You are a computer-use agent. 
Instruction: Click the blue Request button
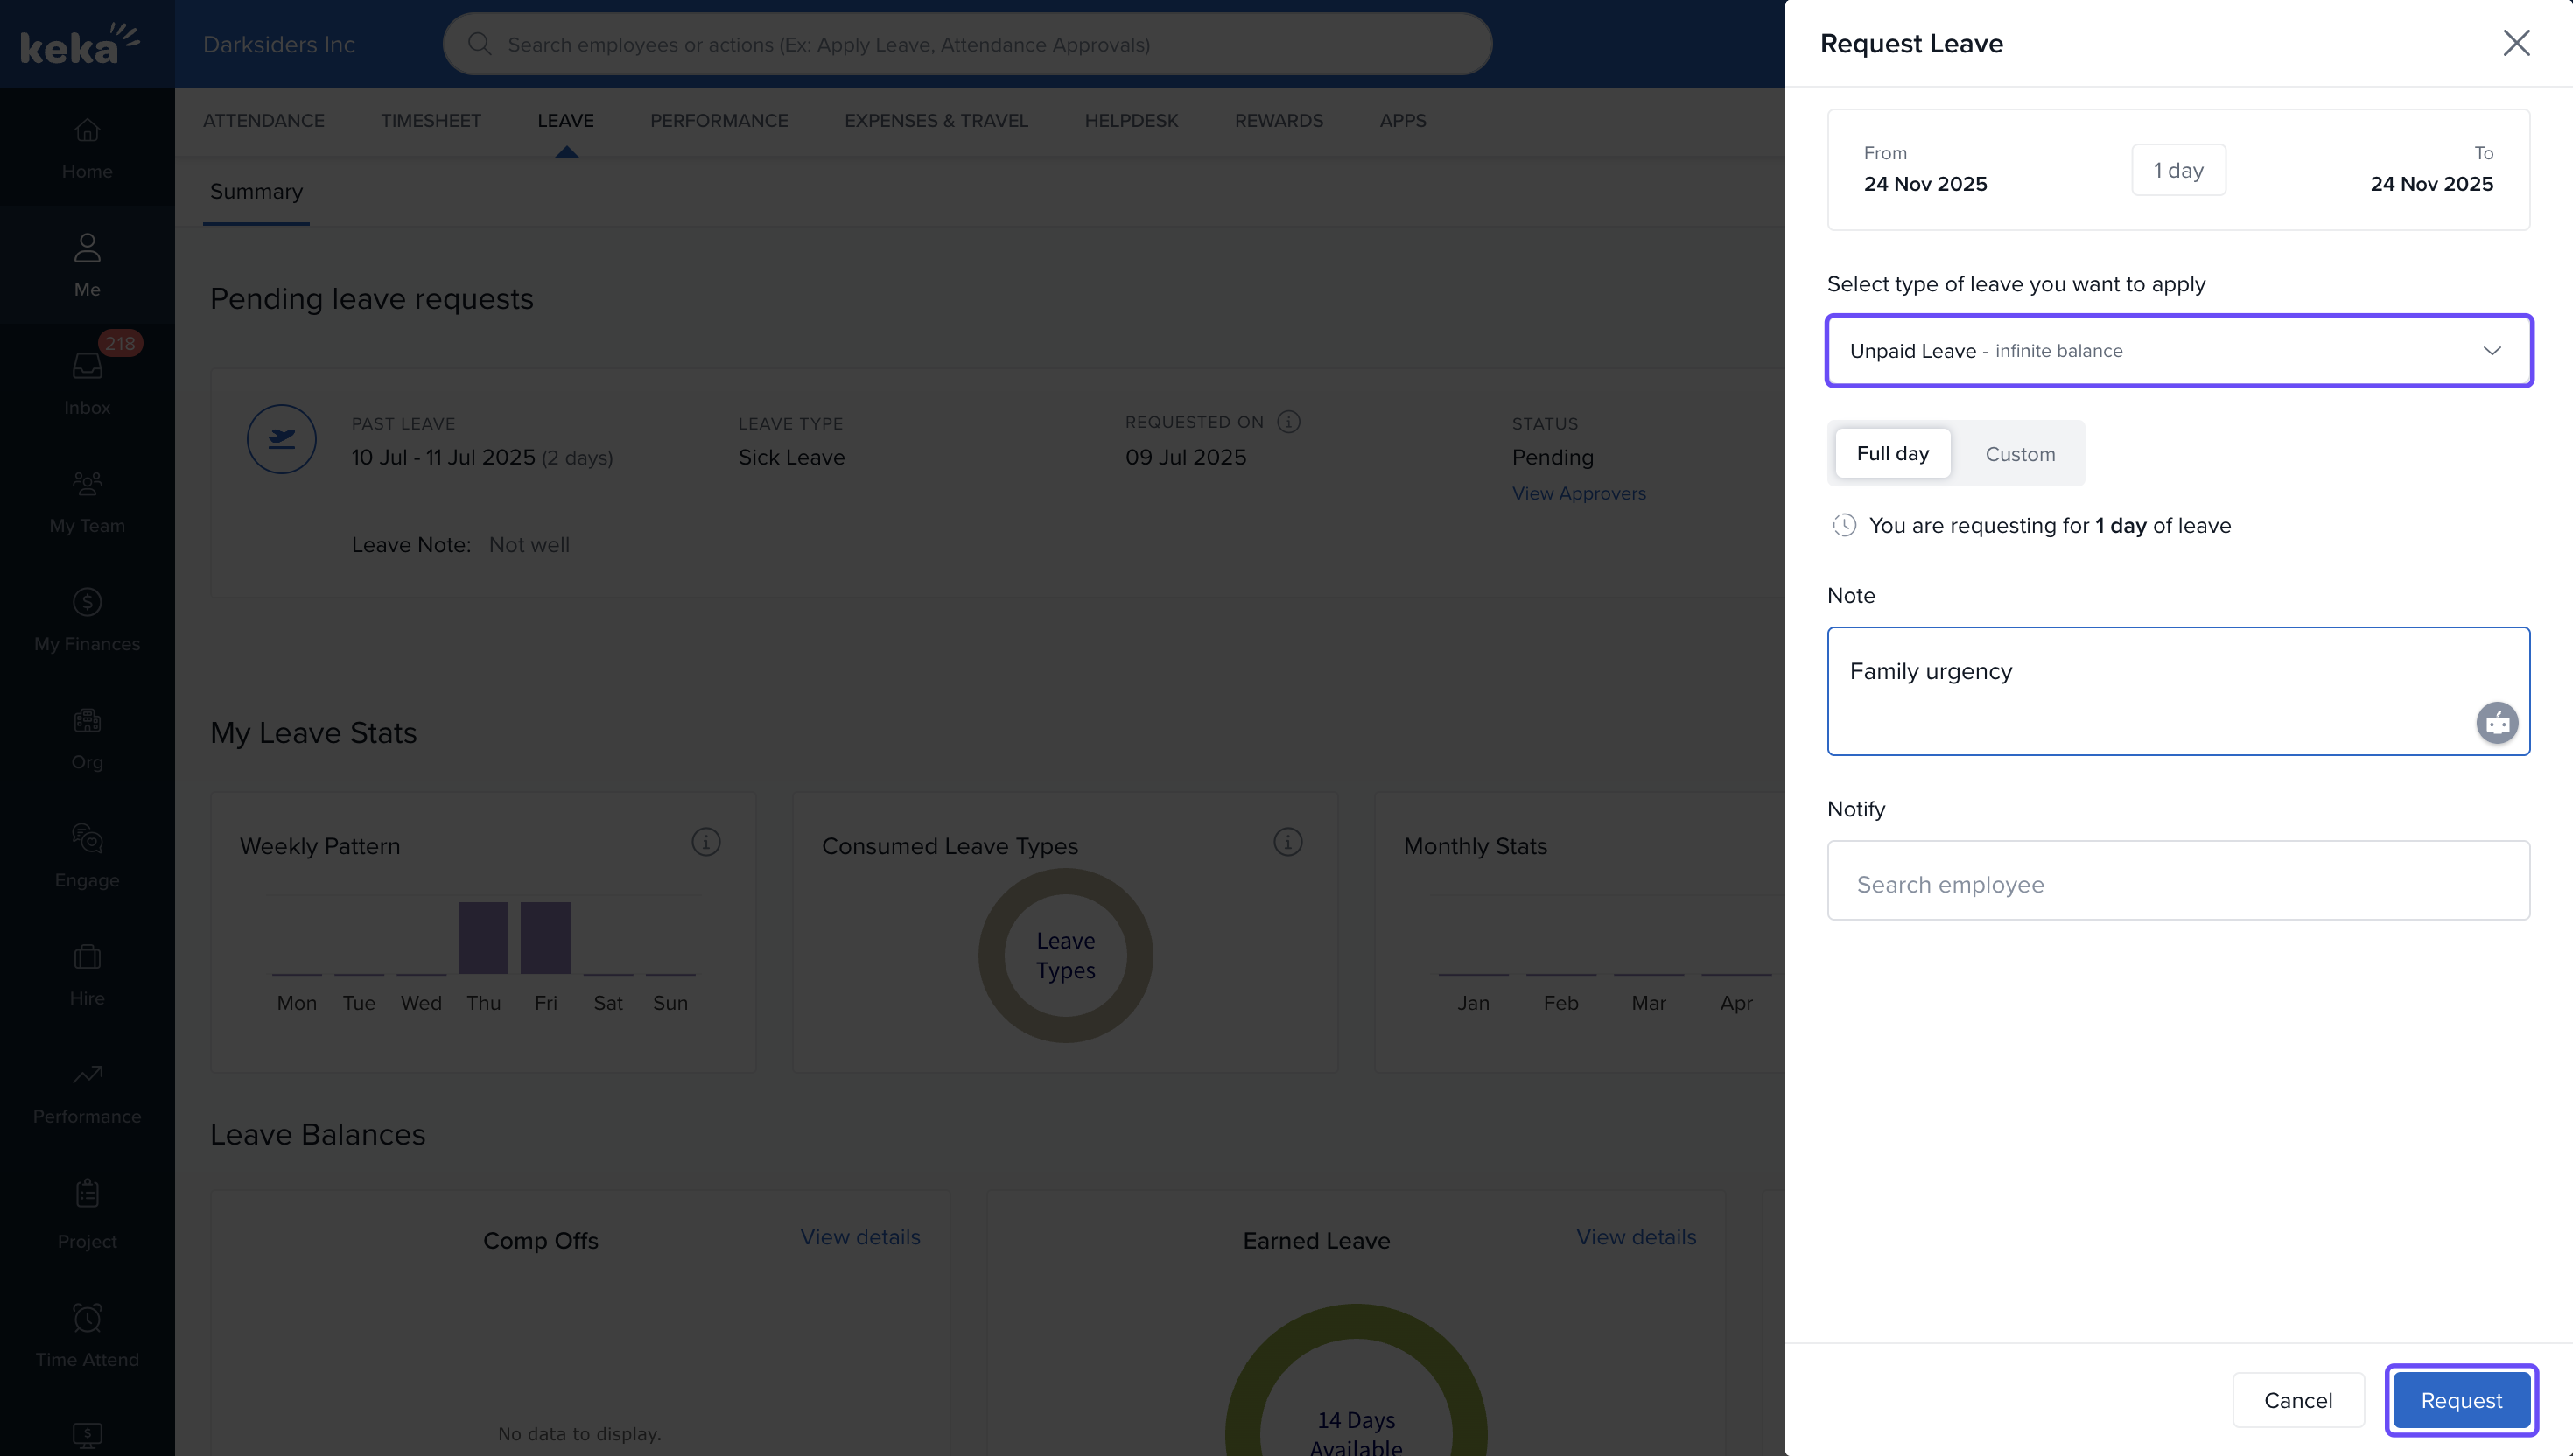[2460, 1400]
